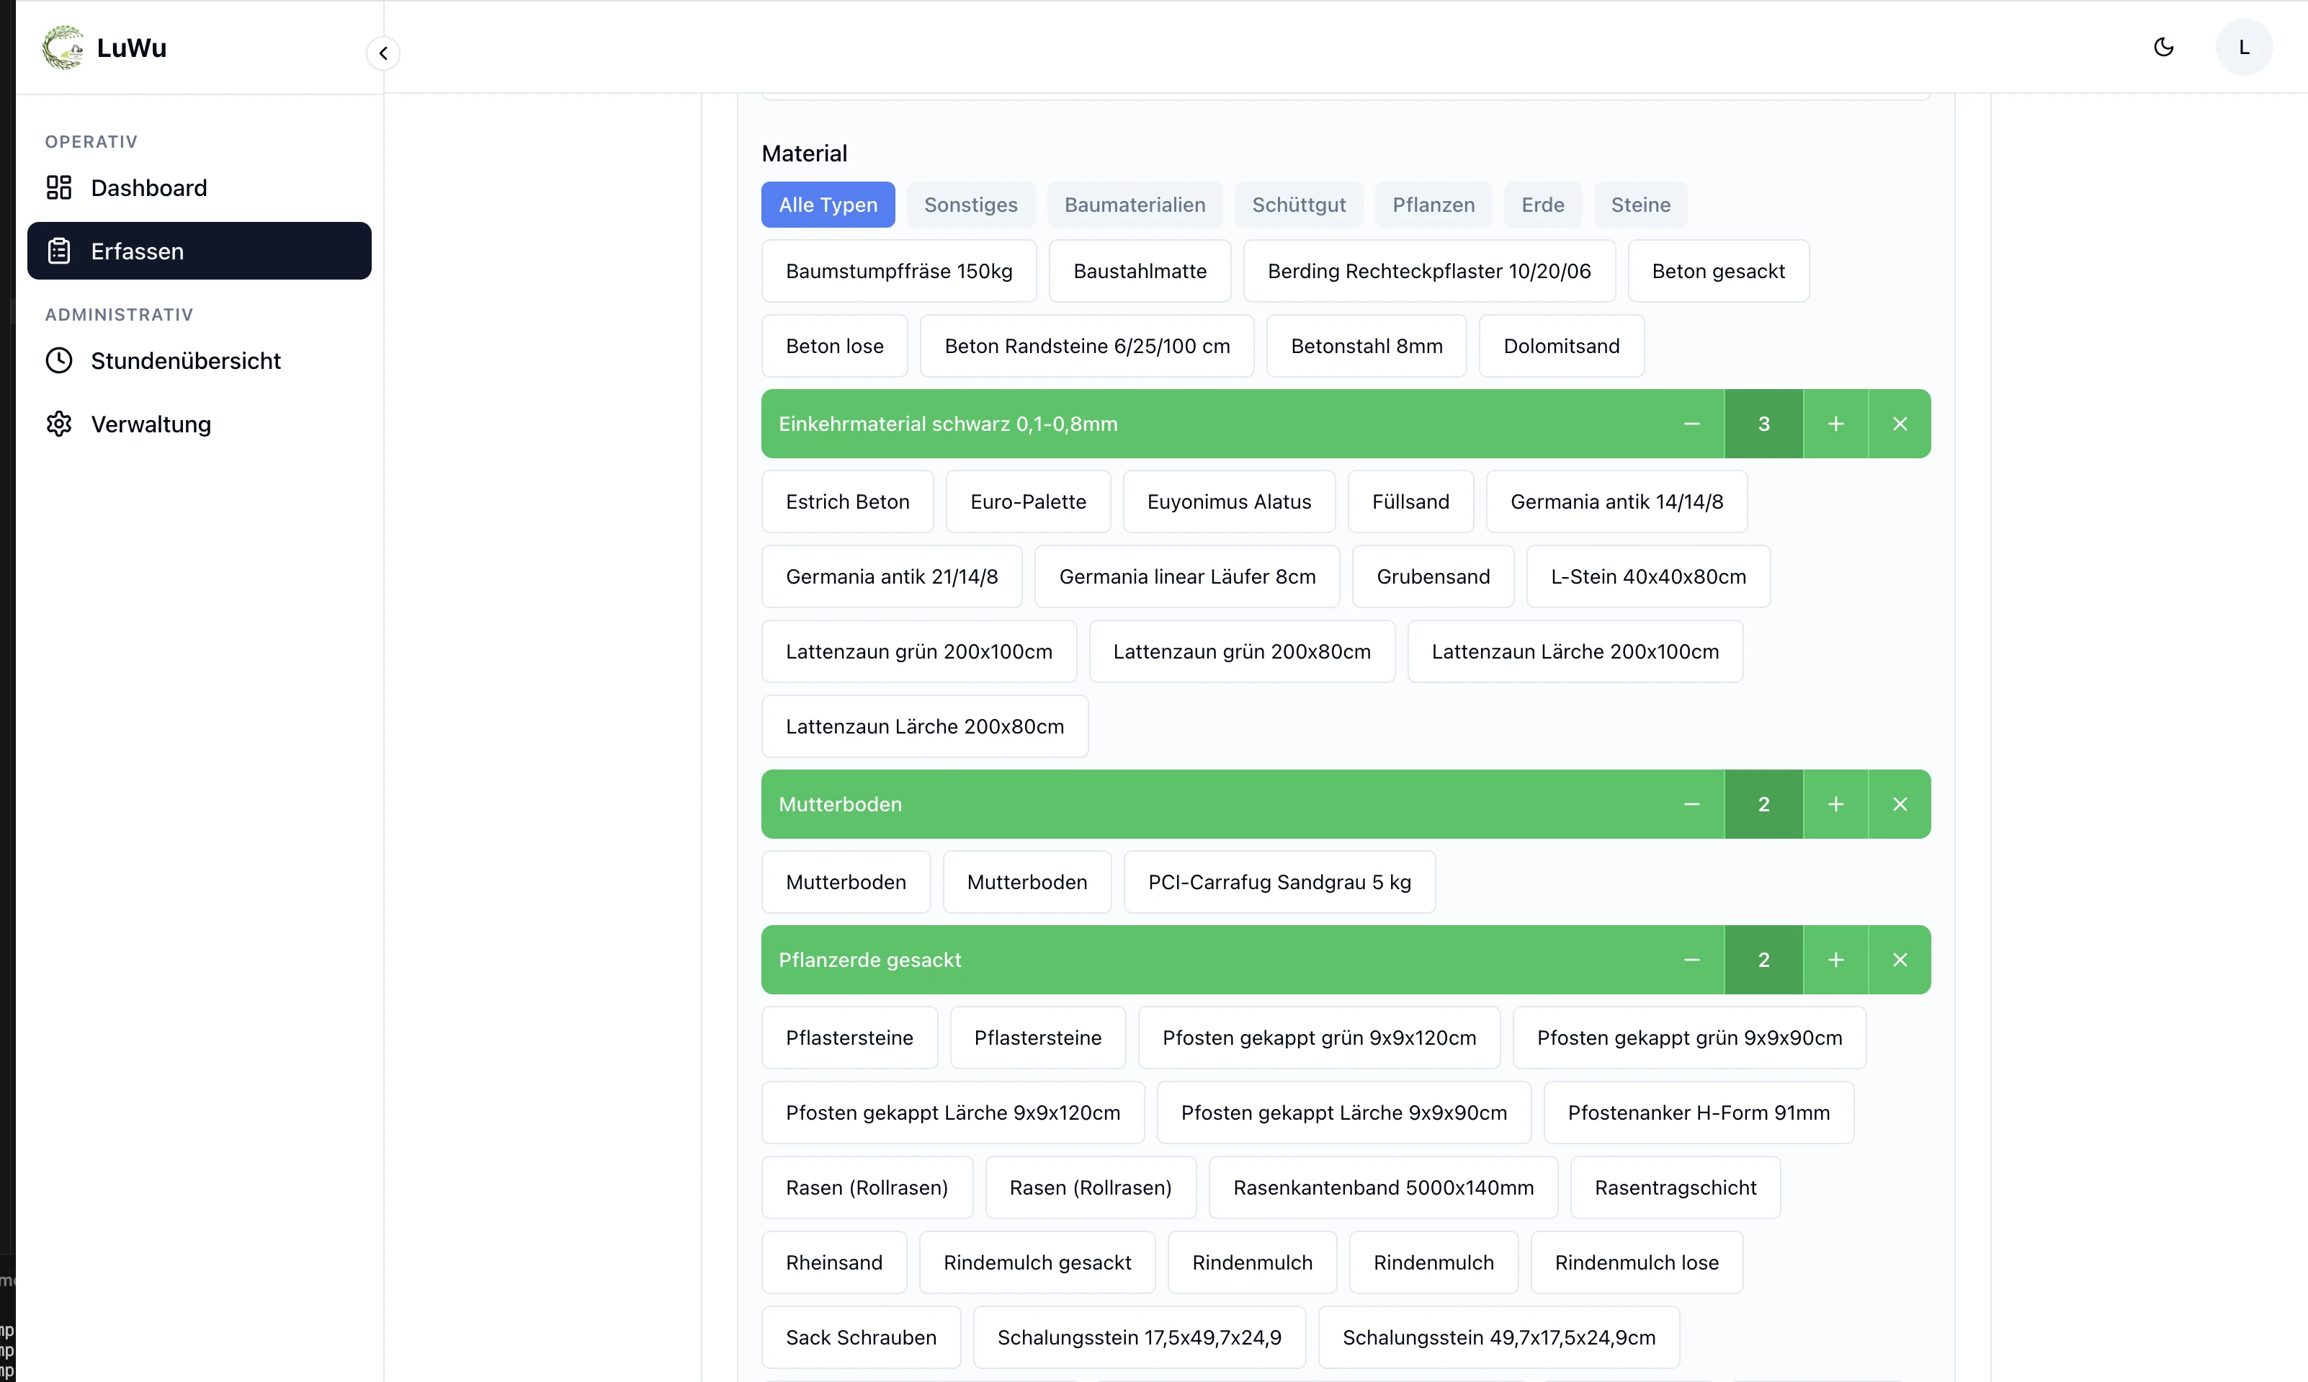
Task: Select Pfosten gekappt grün 9x9x90cm
Action: point(1689,1038)
